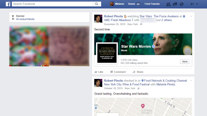Screen dimensions: 207x116
Task: Click Robert Pinola avatar on Star Wars post
Action: tap(98, 19)
